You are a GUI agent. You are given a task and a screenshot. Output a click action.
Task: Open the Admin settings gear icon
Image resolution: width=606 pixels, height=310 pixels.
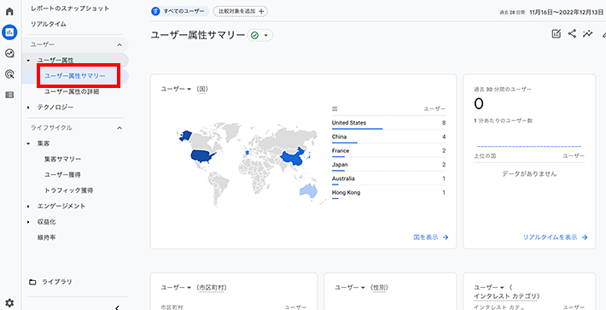[x=9, y=303]
